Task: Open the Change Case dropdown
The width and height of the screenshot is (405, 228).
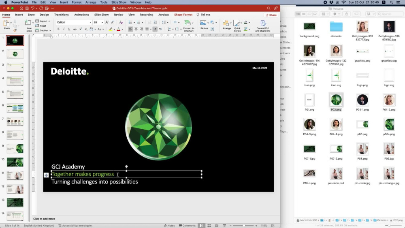Action: coord(101,29)
